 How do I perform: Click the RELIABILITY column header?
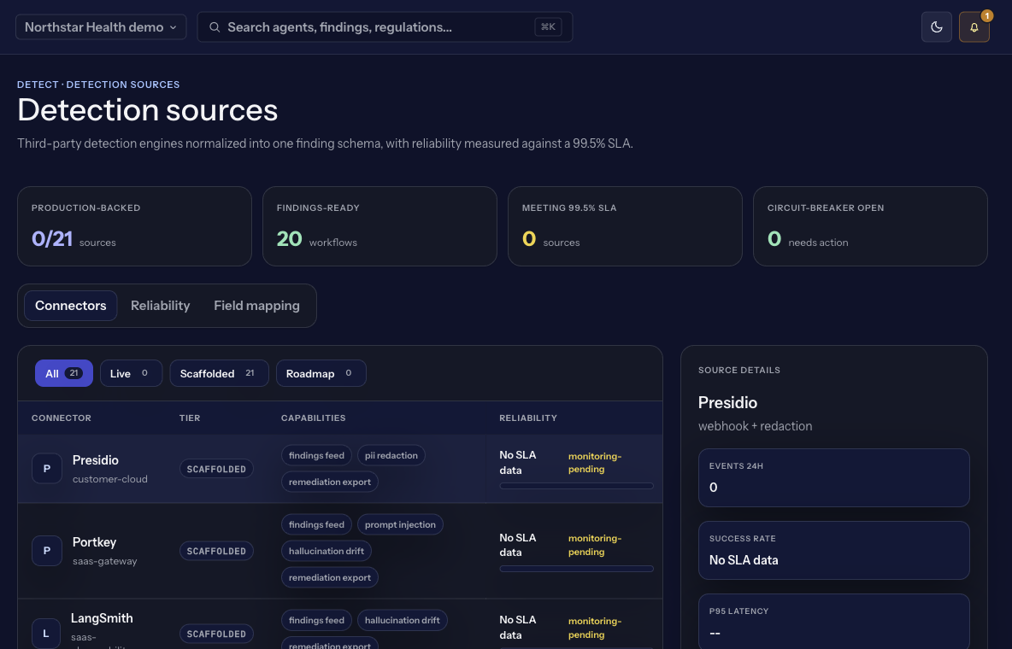(528, 418)
